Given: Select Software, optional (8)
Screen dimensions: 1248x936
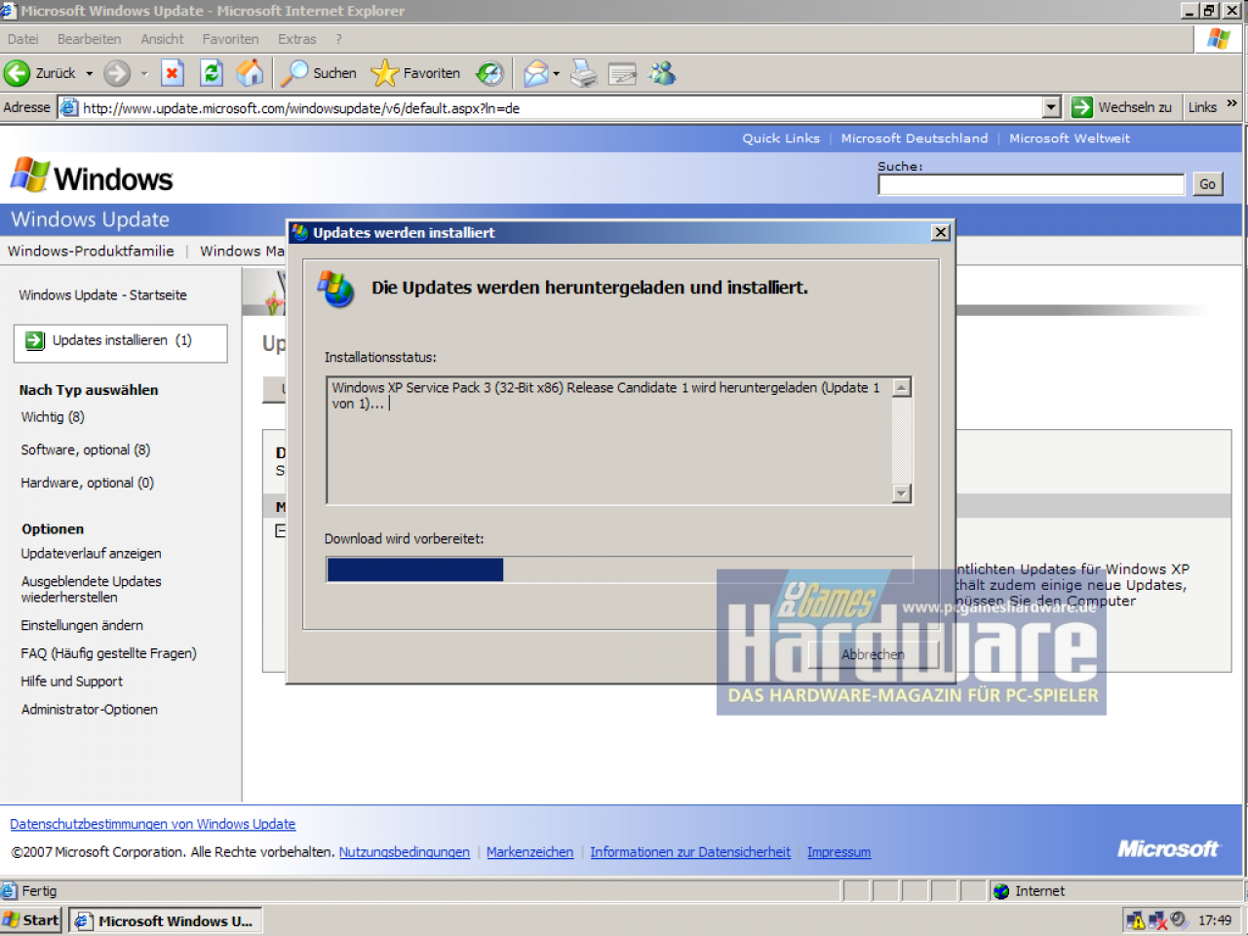Looking at the screenshot, I should tap(86, 450).
